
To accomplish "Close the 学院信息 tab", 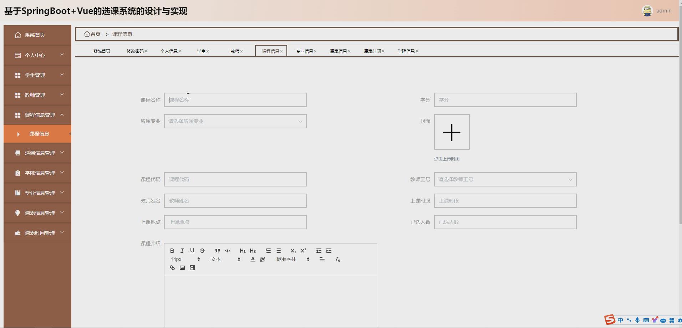I will 417,51.
